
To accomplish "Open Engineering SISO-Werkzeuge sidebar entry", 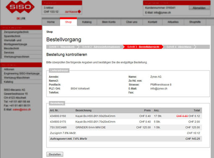I will [x=22, y=73].
